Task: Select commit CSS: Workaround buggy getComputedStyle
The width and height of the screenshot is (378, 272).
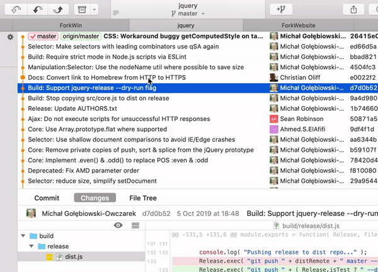Action: [x=198, y=36]
